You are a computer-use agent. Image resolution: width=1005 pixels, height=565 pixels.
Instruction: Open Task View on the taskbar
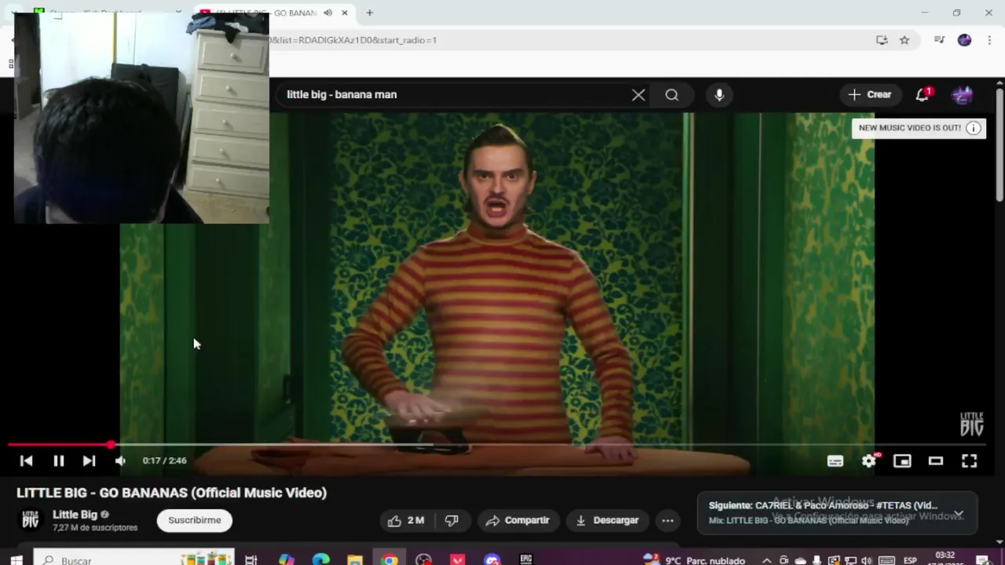coord(251,560)
